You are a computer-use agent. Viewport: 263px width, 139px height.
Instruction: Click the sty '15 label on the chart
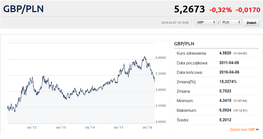coord(118,128)
